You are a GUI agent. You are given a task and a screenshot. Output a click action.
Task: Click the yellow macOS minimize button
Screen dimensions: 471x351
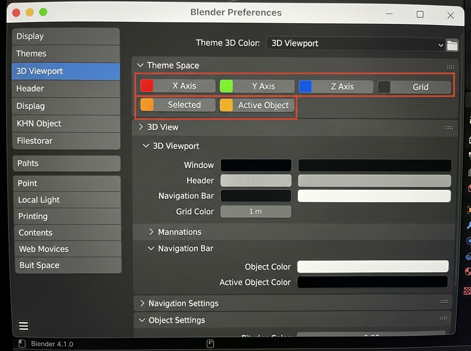pos(29,12)
